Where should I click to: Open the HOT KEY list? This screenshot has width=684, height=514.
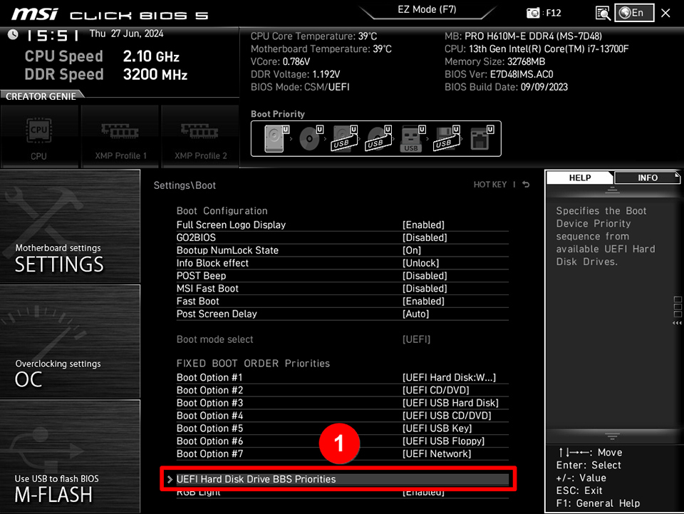(x=490, y=185)
